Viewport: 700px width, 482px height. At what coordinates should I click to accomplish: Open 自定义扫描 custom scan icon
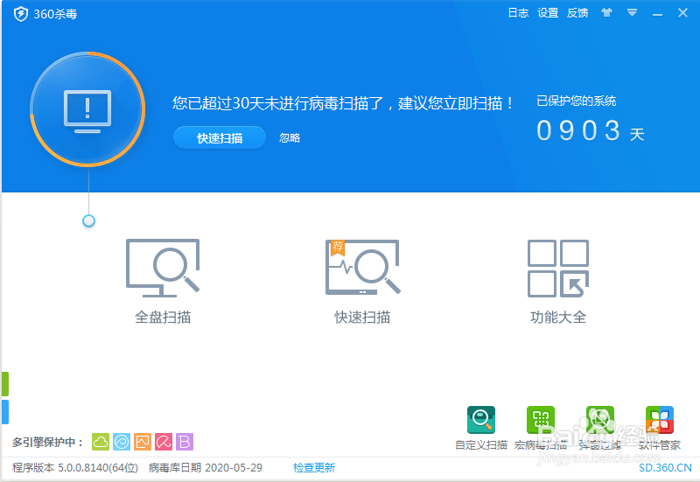click(481, 420)
